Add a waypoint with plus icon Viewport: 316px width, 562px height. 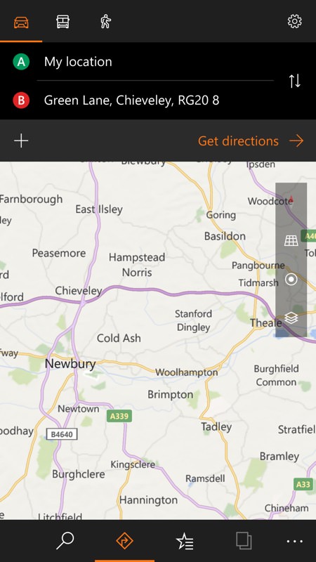pyautogui.click(x=21, y=140)
